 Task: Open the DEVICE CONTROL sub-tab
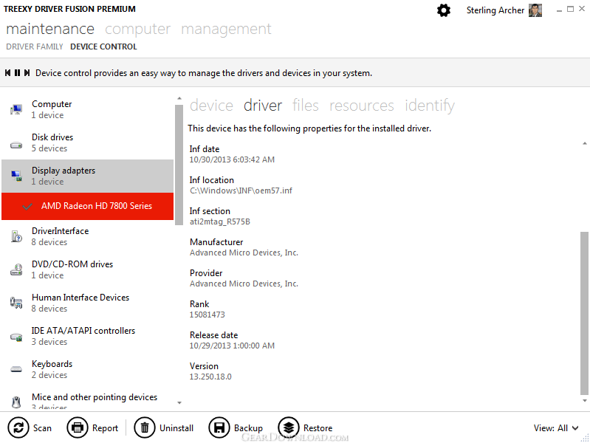coord(103,47)
